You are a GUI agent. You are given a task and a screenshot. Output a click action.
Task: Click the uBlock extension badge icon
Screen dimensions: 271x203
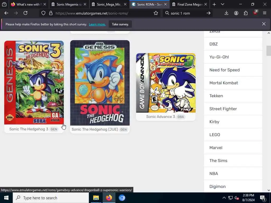click(x=255, y=13)
